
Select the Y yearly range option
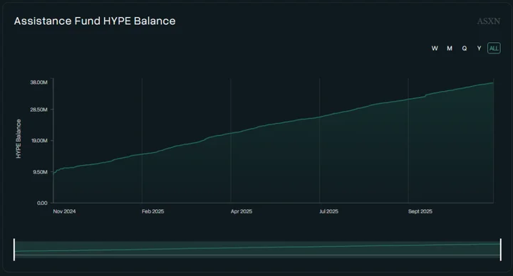point(479,48)
